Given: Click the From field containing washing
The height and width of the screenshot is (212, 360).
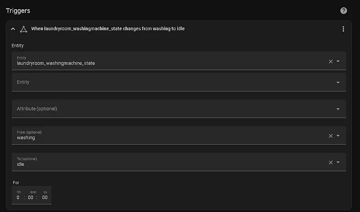Looking at the screenshot, I should click(x=179, y=136).
